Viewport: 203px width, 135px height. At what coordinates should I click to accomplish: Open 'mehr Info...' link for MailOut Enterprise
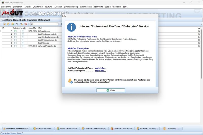tap(100, 71)
